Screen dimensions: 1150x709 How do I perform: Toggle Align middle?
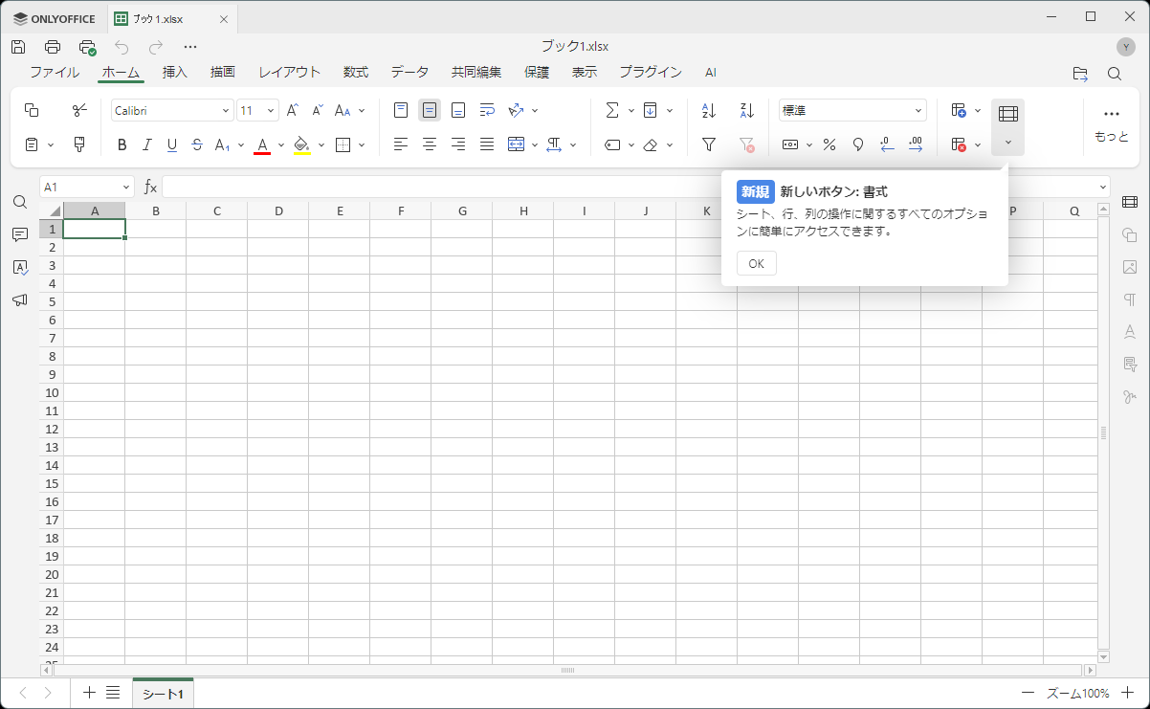(x=430, y=111)
